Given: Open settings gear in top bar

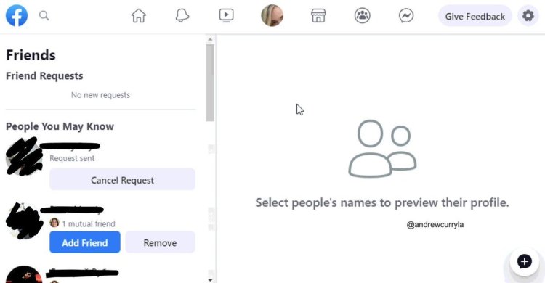Looking at the screenshot, I should tap(528, 16).
